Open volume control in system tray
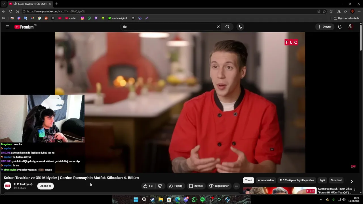This screenshot has height=204, width=363. (x=344, y=199)
